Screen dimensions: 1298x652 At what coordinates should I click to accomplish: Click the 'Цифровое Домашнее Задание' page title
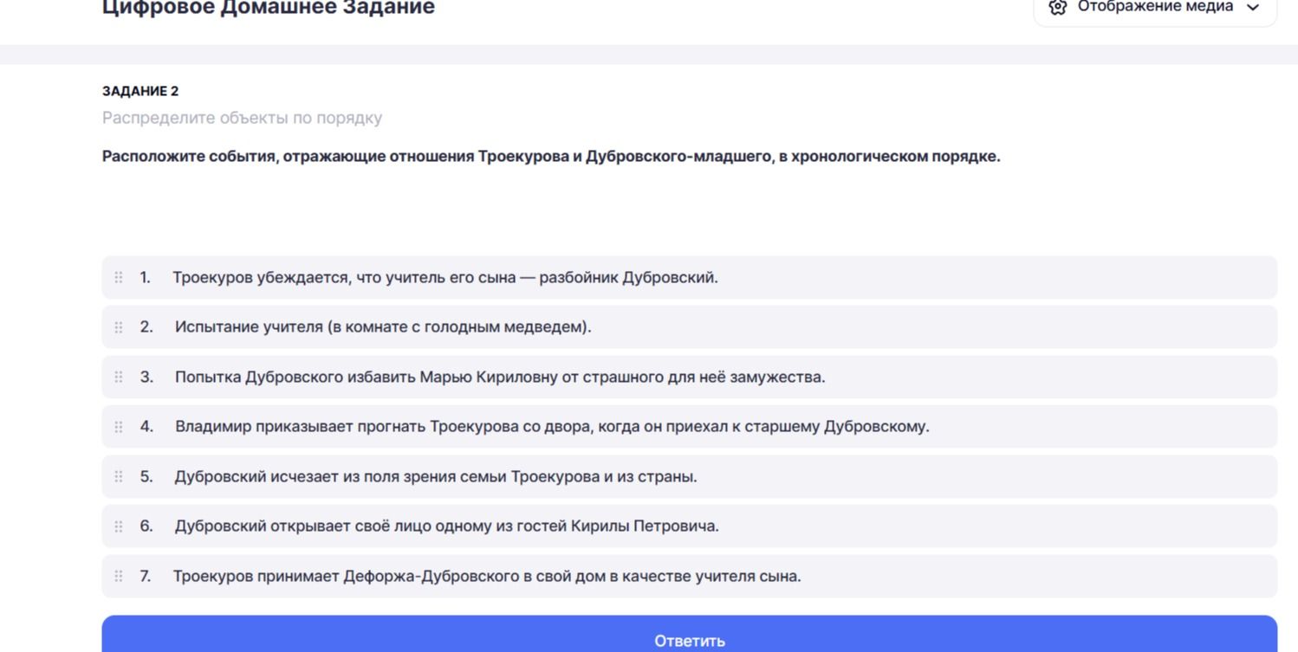(x=269, y=8)
